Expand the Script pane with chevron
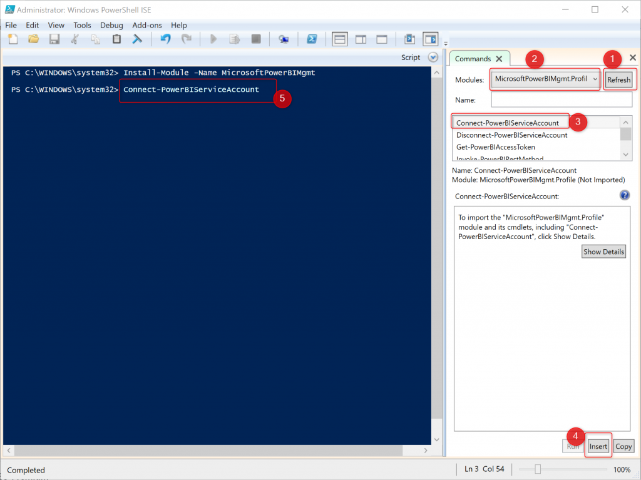Image resolution: width=641 pixels, height=480 pixels. point(433,57)
